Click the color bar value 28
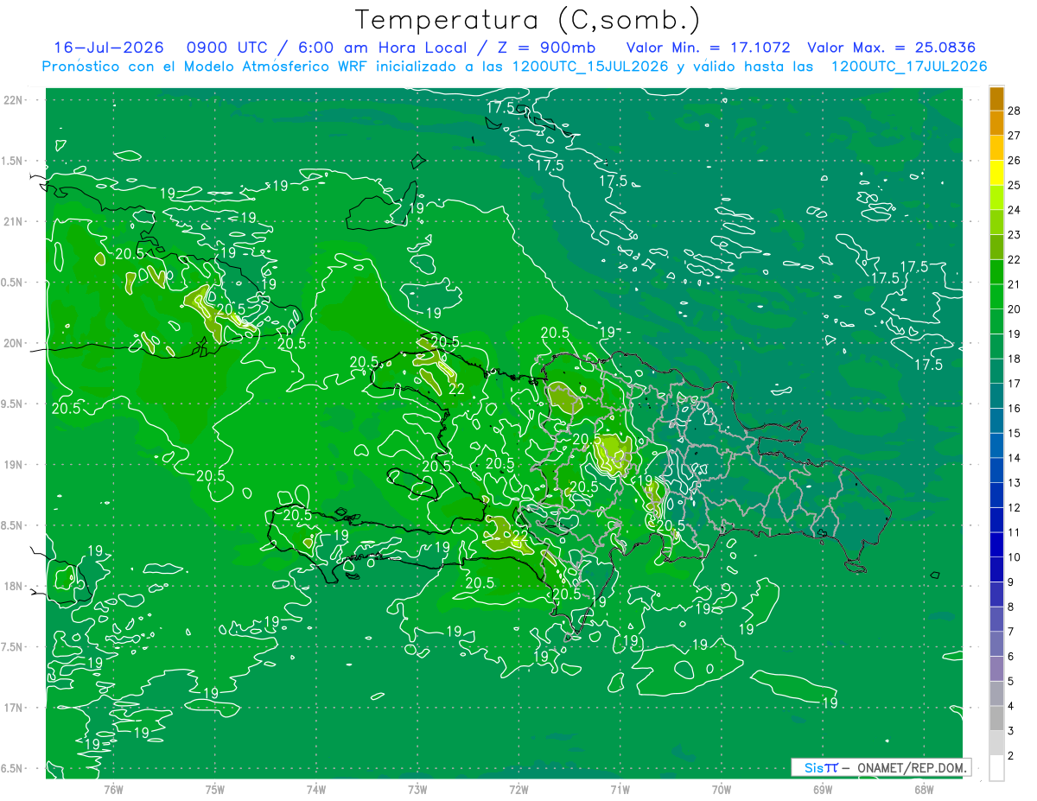 (1015, 111)
